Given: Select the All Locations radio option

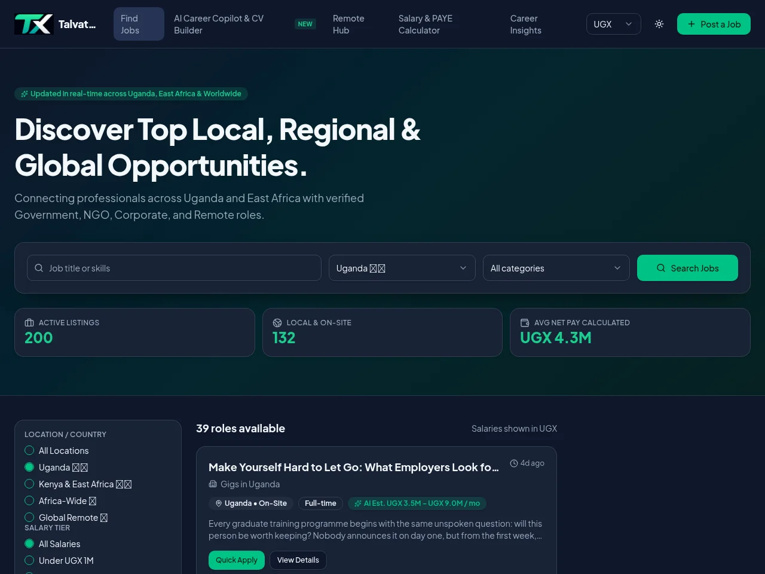Looking at the screenshot, I should pyautogui.click(x=29, y=450).
